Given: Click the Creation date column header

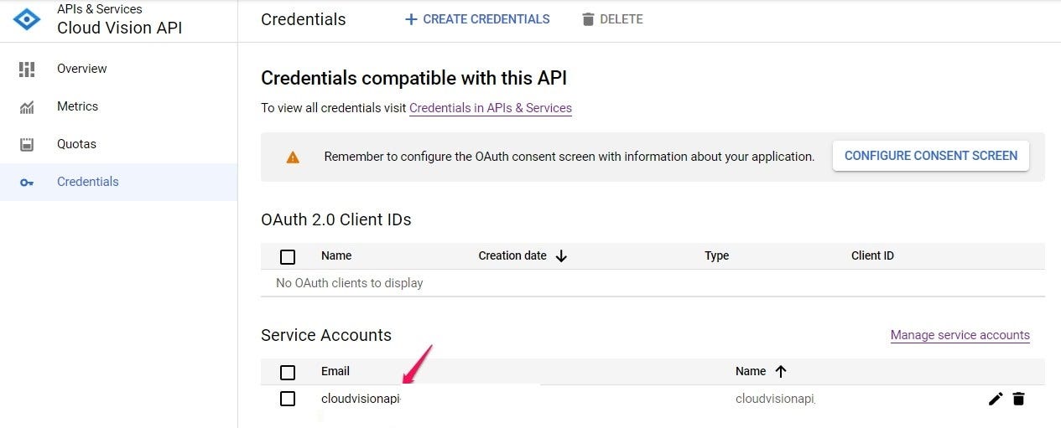Looking at the screenshot, I should 512,255.
